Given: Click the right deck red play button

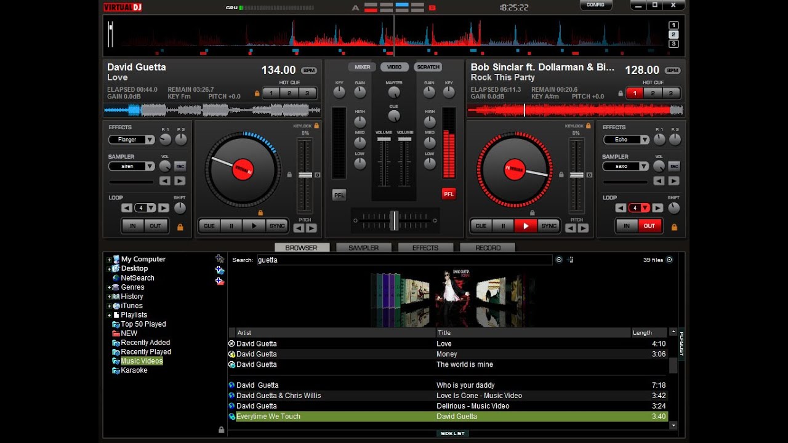Looking at the screenshot, I should [x=526, y=226].
